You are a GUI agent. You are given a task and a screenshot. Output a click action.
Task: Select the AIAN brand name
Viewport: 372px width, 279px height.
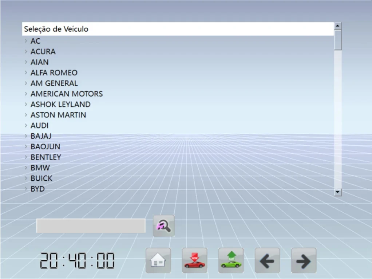[40, 62]
